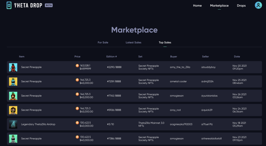Open Secret Pineapple thumbnail for edition #7386/8888
The width and height of the screenshot is (266, 146).
(x=13, y=139)
